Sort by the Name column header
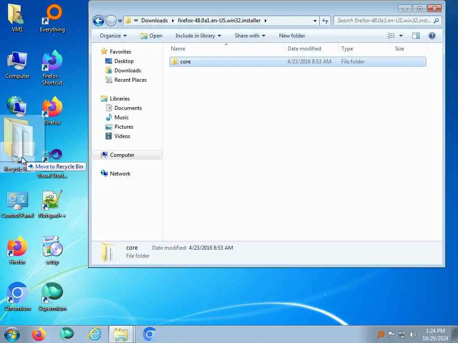This screenshot has height=343, width=458. 226,49
